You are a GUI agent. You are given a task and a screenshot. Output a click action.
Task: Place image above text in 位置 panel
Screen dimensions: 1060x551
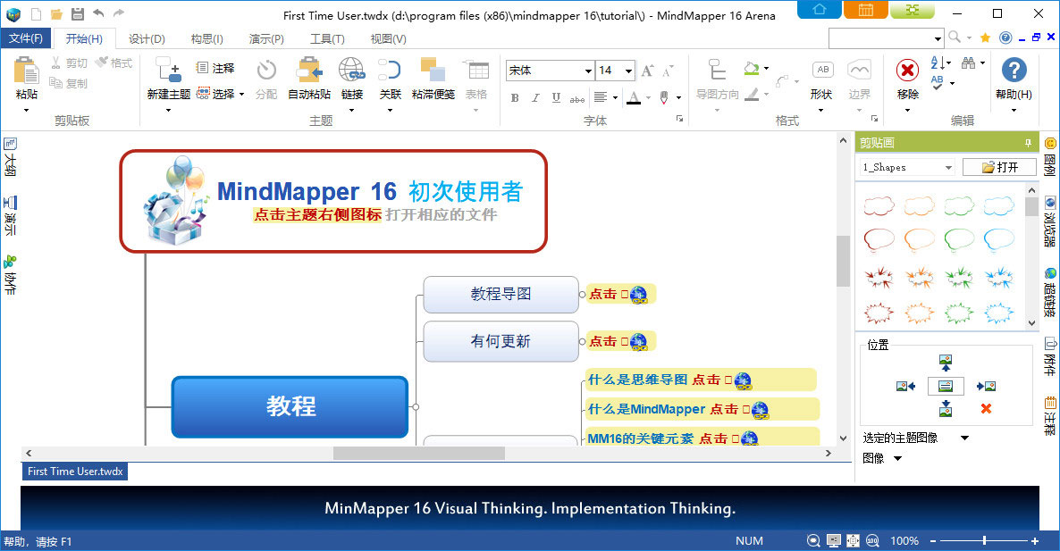(x=945, y=363)
